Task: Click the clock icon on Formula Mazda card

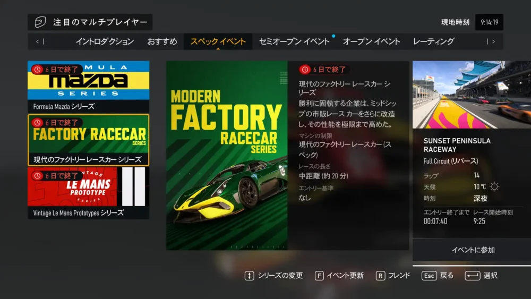Action: tap(37, 70)
